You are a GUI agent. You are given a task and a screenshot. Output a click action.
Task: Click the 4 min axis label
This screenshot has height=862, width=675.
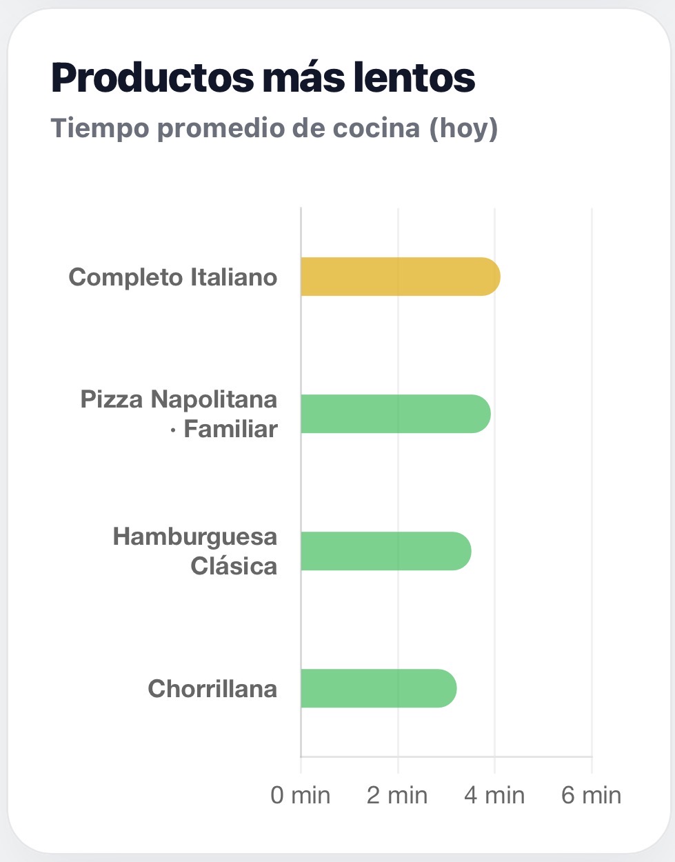point(494,795)
